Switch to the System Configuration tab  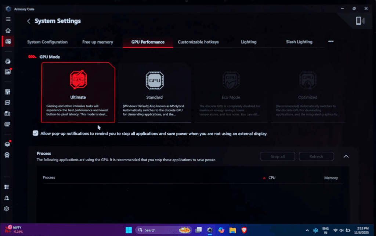coord(47,42)
